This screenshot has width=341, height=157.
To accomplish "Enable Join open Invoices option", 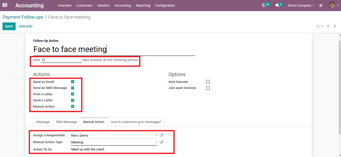I will click(x=208, y=88).
